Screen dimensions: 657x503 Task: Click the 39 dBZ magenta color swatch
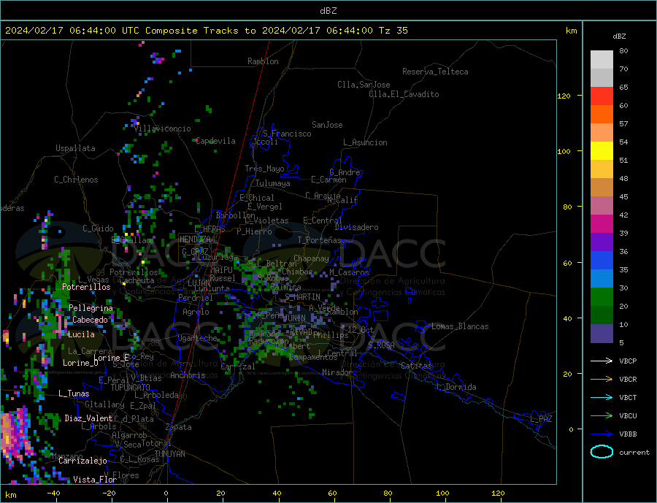click(x=602, y=224)
